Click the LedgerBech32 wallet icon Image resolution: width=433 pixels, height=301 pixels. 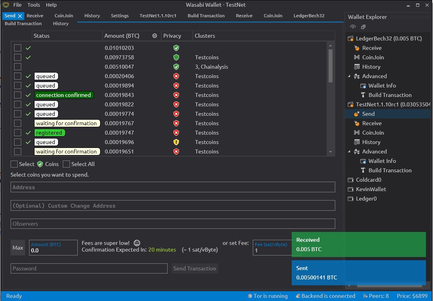coord(351,39)
